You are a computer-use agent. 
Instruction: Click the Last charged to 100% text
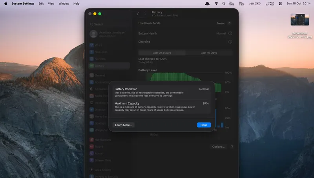click(152, 59)
